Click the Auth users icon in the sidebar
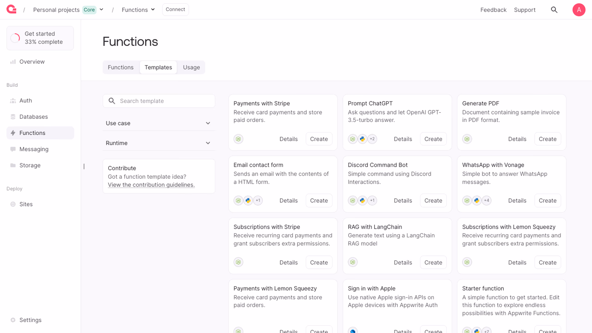592x333 pixels. coord(13,101)
